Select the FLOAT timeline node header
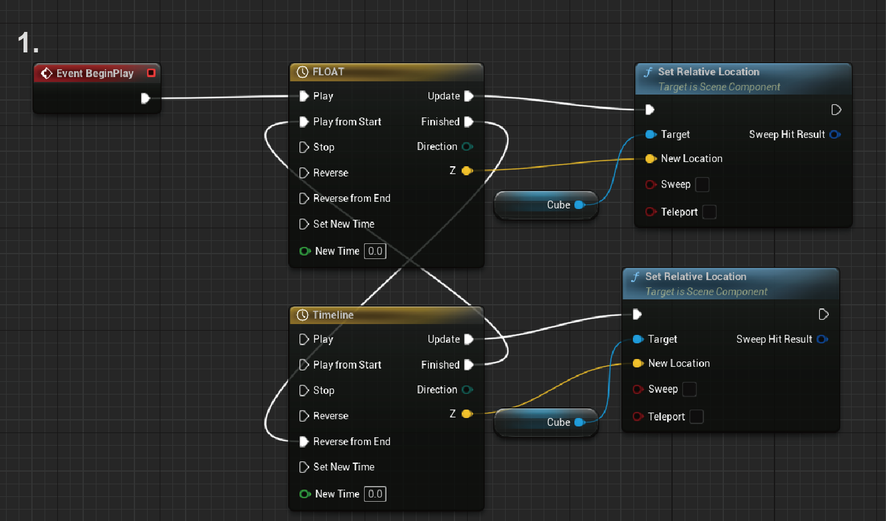The image size is (886, 521). pyautogui.click(x=386, y=72)
